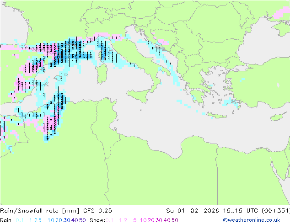This screenshot has height=224, width=290.
Task: Open the weatheronline.co.uk link
Action: coord(252,220)
